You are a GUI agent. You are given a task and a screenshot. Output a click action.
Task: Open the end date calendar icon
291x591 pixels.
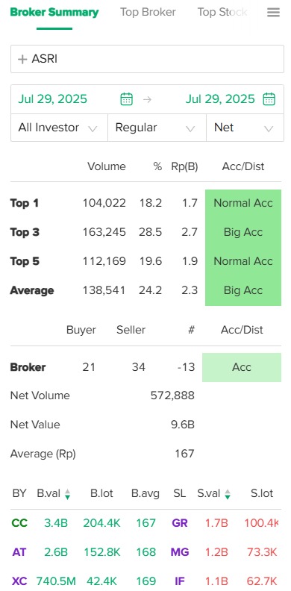click(269, 99)
